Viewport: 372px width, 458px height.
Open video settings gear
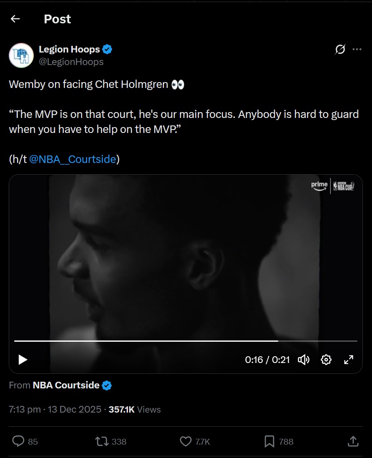[x=326, y=360]
